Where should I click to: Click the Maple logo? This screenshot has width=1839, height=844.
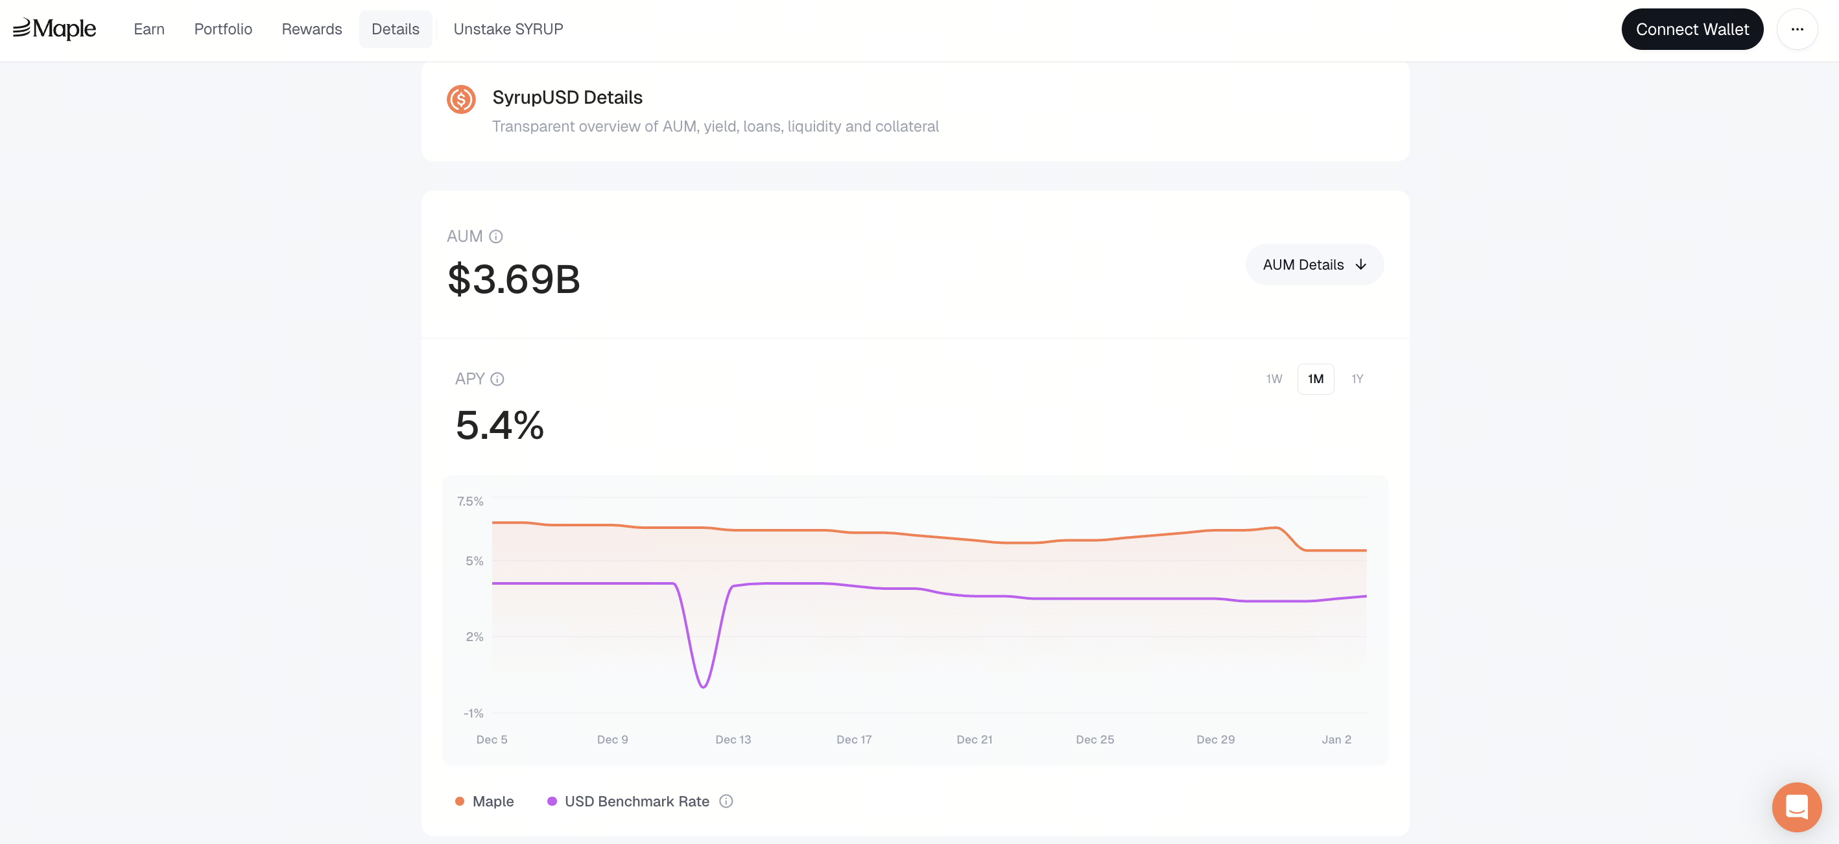click(x=54, y=29)
